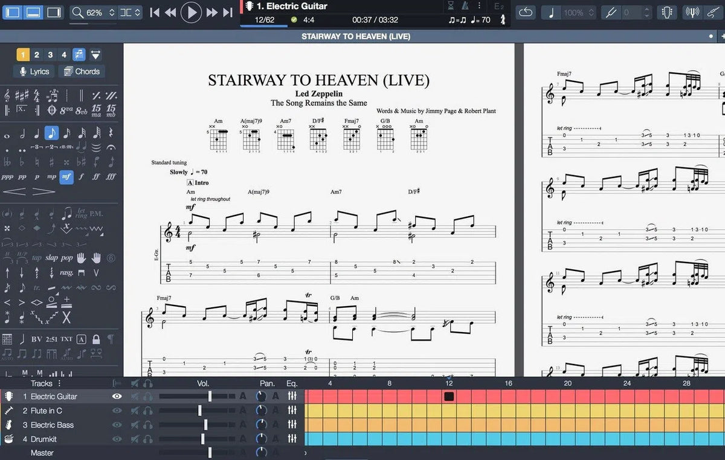Screen dimensions: 725x460
Task: Select the fff dynamic marking
Action: click(111, 177)
